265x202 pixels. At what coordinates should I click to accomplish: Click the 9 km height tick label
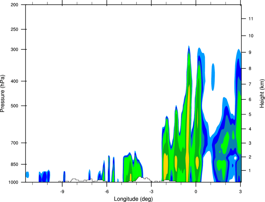pos(250,53)
